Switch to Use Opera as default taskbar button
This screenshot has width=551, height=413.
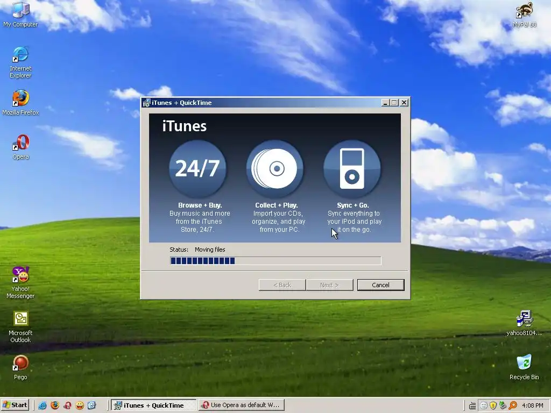pyautogui.click(x=242, y=405)
